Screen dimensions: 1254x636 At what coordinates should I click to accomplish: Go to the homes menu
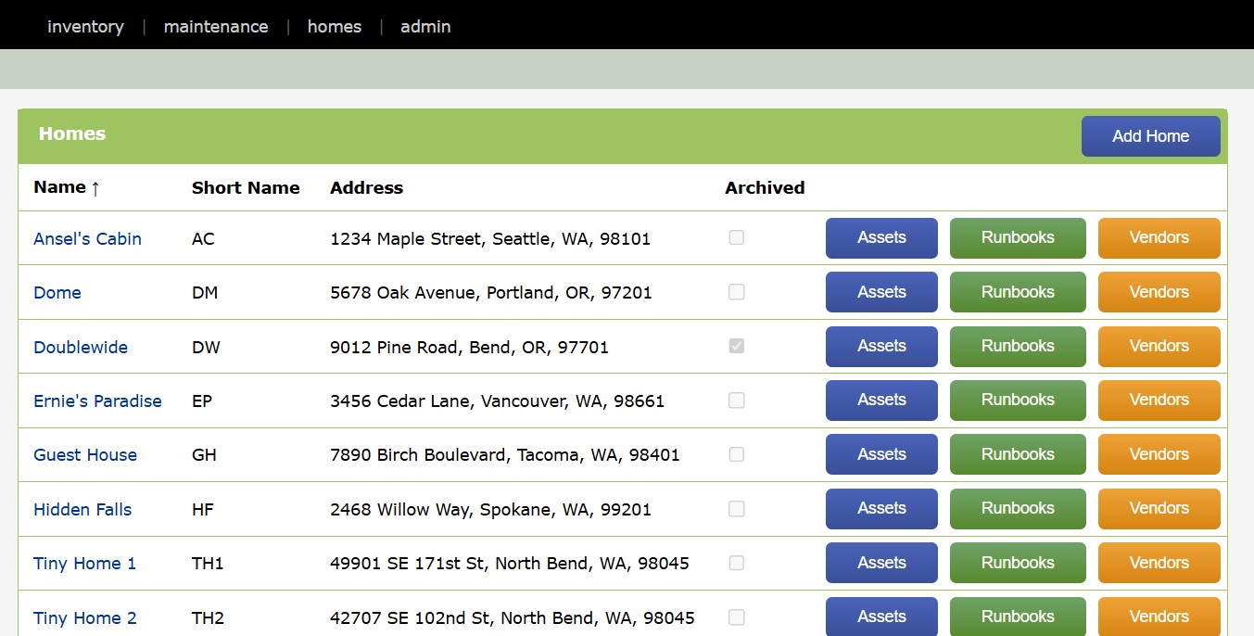335,27
